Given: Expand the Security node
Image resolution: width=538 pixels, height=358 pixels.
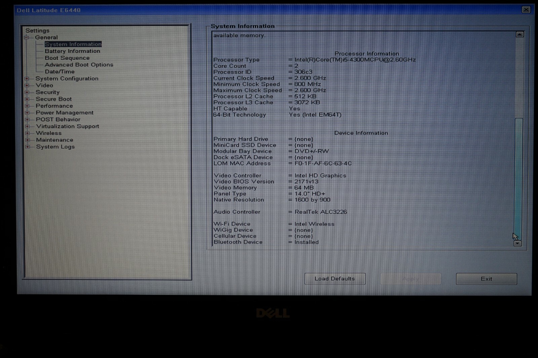Looking at the screenshot, I should point(27,92).
